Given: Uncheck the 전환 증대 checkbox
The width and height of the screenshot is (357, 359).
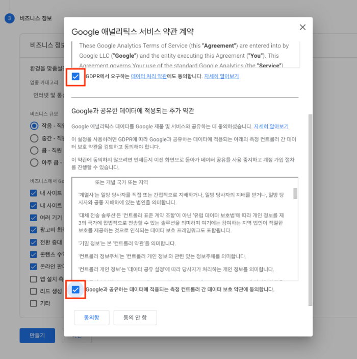Looking at the screenshot, I should pos(33,242).
